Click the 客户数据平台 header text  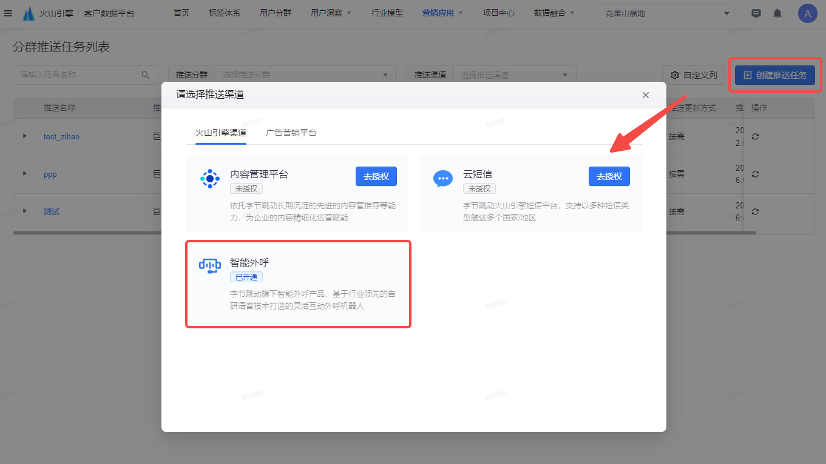(x=109, y=13)
